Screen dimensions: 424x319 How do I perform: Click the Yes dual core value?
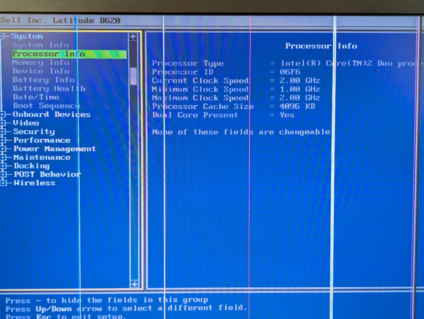click(x=287, y=115)
